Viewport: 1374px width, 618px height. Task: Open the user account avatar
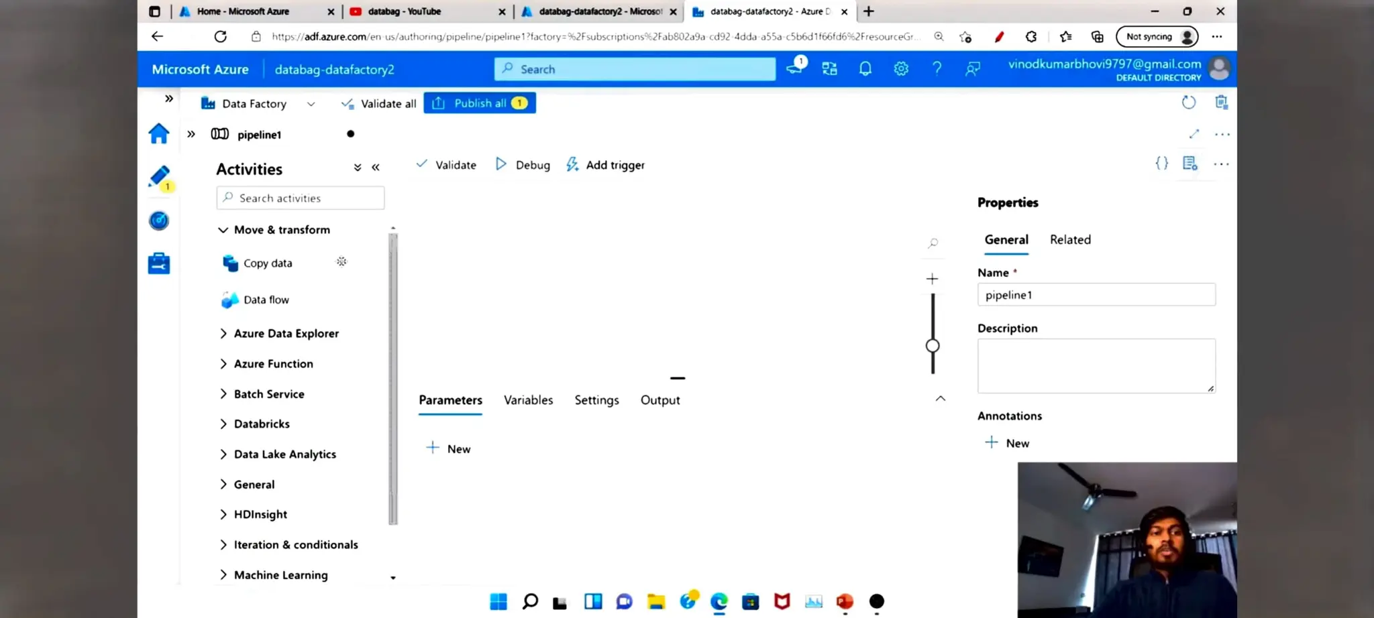[x=1219, y=68]
